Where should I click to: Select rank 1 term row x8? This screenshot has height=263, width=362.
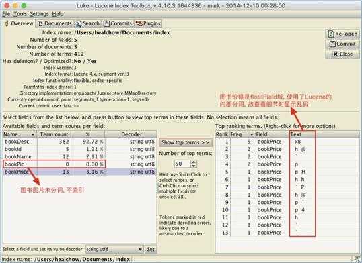287,142
